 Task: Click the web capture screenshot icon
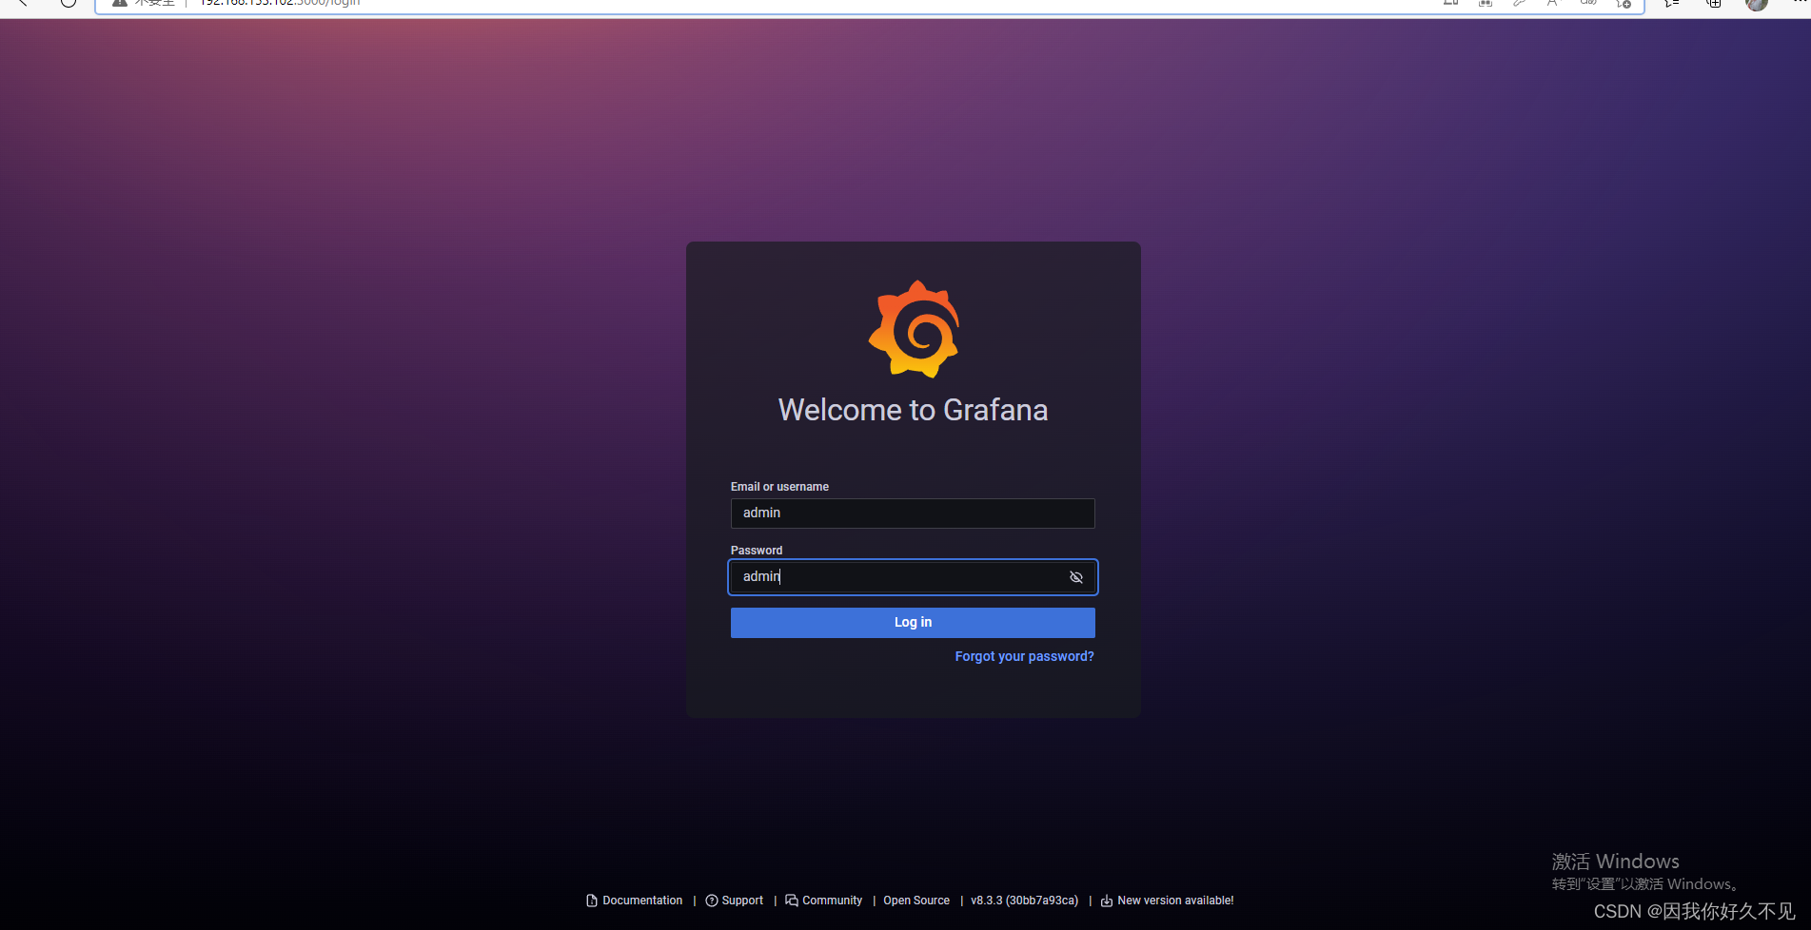coord(1484,4)
